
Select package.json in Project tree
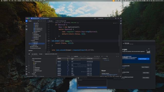[x=36, y=34]
